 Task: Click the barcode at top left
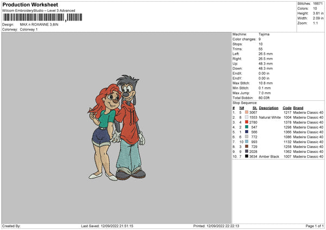[33, 18]
